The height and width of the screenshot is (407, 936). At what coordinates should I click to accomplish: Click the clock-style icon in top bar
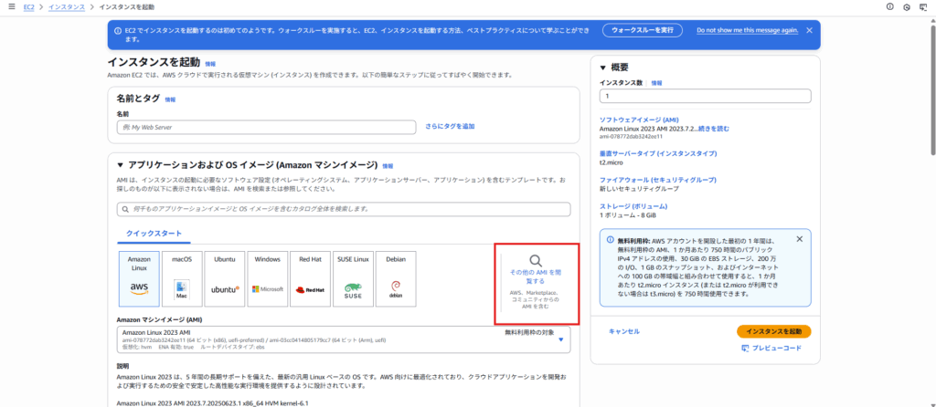(907, 7)
